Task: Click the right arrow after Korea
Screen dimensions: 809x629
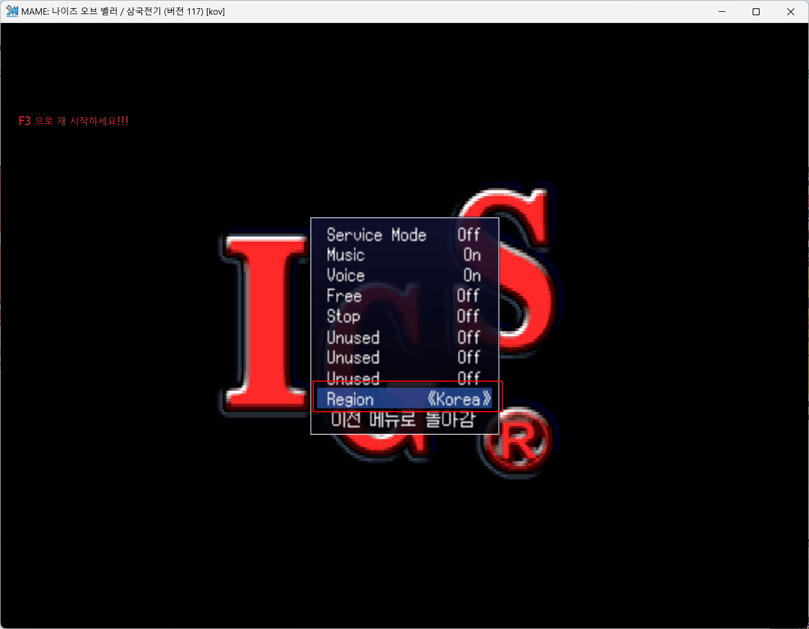Action: point(486,399)
